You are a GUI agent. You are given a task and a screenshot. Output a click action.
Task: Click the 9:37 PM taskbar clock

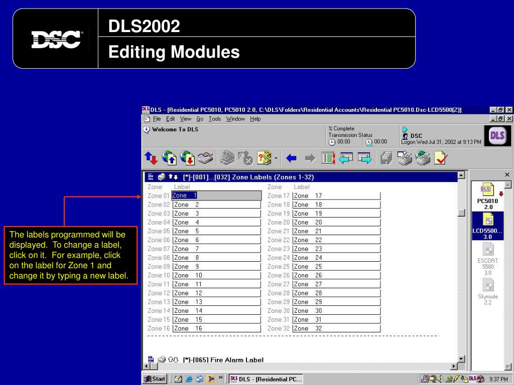tap(498, 379)
